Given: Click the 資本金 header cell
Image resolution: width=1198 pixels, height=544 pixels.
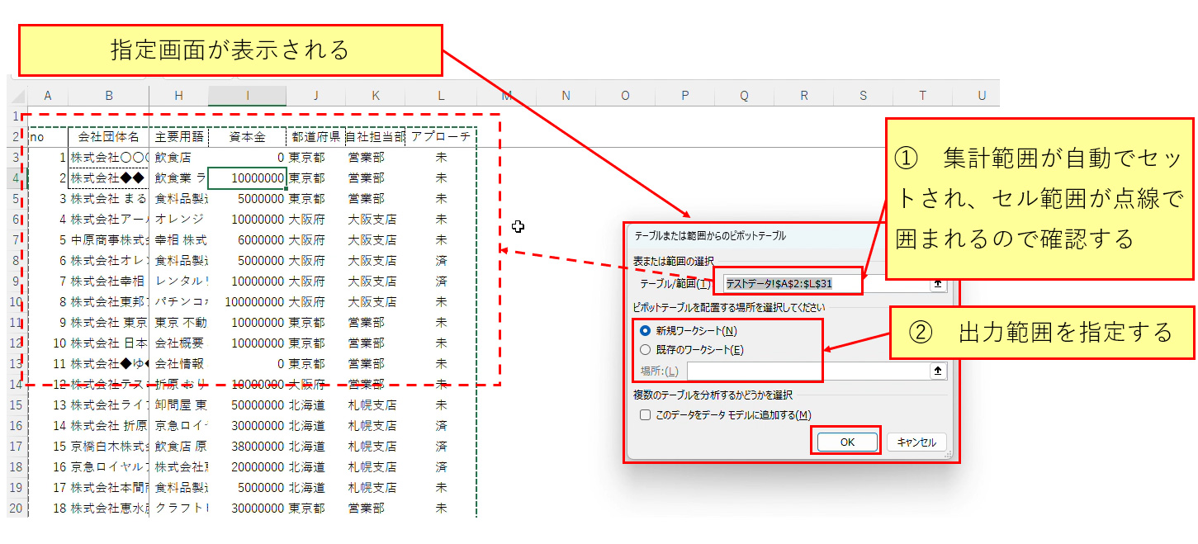Looking at the screenshot, I should (247, 137).
